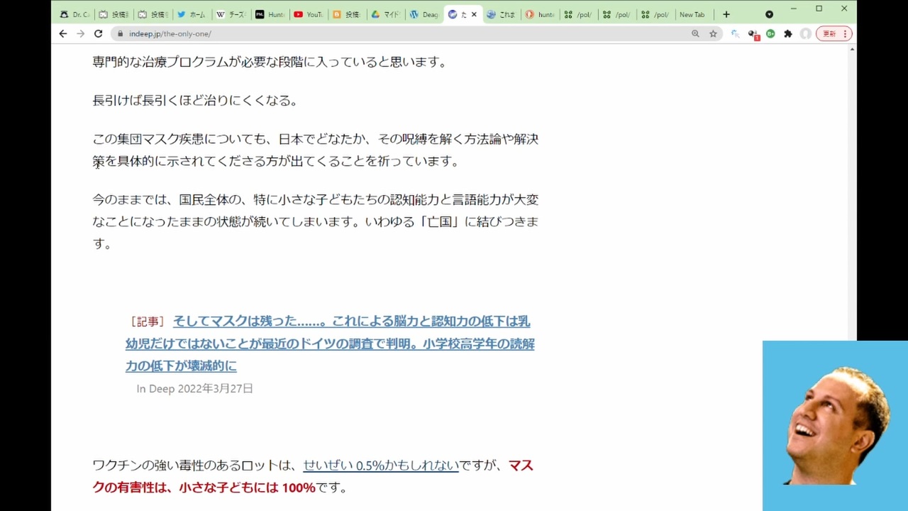Viewport: 908px width, 511px height.
Task: Open the zoom magnifier in address bar
Action: point(695,33)
